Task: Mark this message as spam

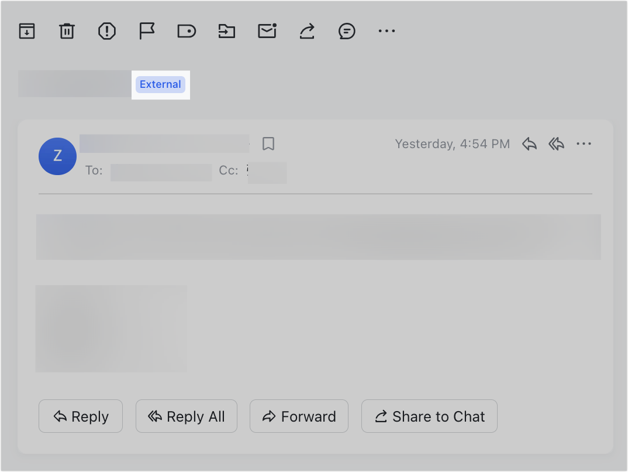Action: pyautogui.click(x=106, y=31)
